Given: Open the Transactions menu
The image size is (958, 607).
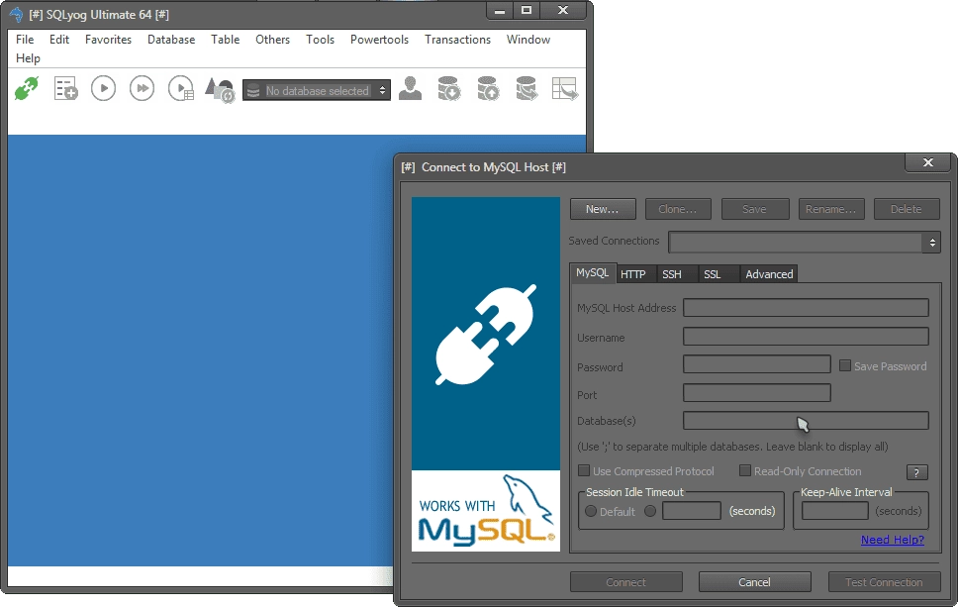Looking at the screenshot, I should click(457, 40).
